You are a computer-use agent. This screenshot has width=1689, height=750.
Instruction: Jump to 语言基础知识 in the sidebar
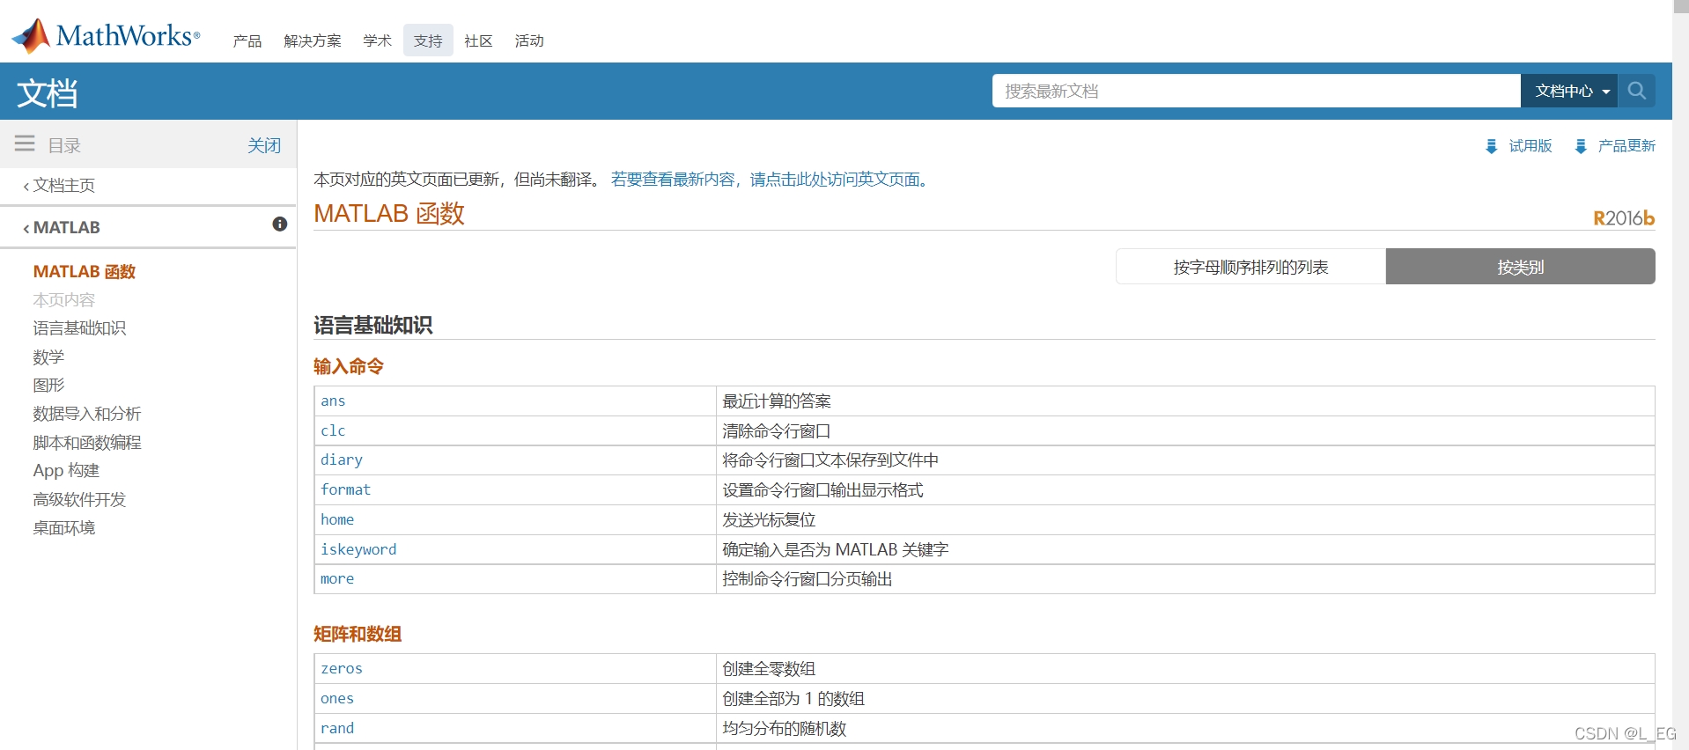(79, 328)
